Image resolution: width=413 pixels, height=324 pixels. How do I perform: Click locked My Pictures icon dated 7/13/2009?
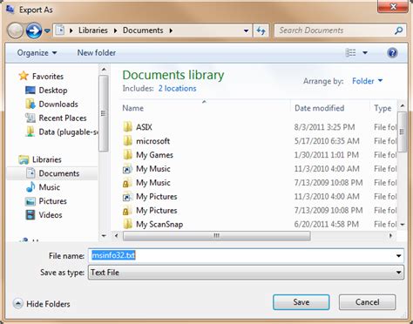coord(127,211)
